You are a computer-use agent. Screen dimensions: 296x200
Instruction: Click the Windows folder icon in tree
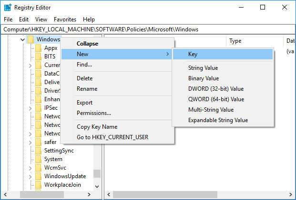[x=31, y=39]
